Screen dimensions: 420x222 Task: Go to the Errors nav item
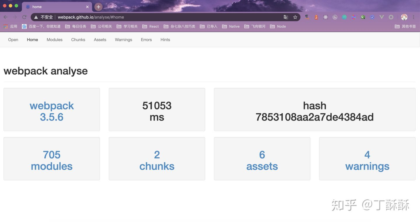146,40
